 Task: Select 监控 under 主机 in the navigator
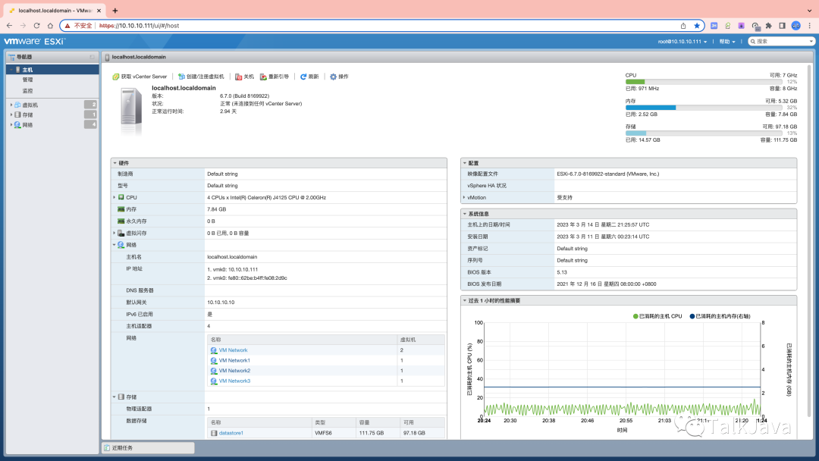27,90
